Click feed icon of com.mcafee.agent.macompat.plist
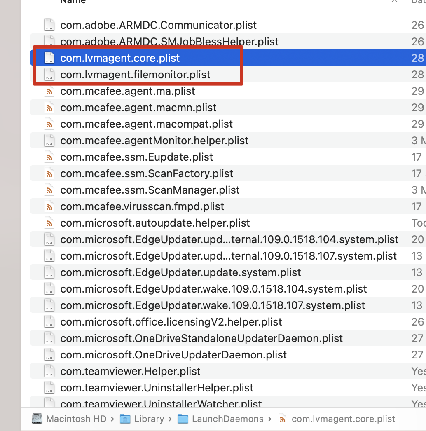Screen dimensions: 426x431 pyautogui.click(x=49, y=124)
